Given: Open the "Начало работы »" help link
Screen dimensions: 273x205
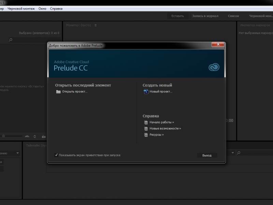Looking at the screenshot, I should [161, 122].
